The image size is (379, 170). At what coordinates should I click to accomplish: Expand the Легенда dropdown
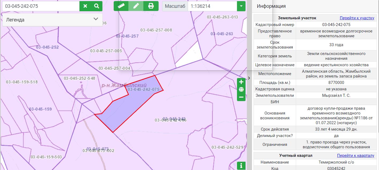coord(95,20)
